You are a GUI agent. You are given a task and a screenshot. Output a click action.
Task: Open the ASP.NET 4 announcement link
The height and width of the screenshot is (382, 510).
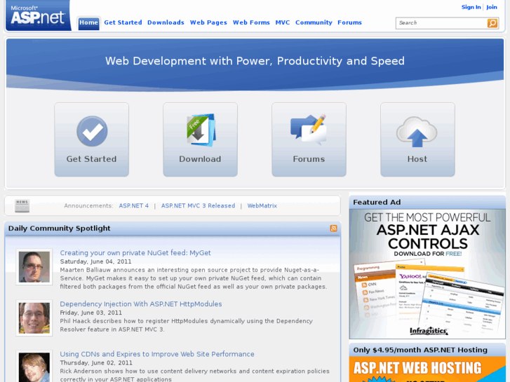(x=134, y=206)
